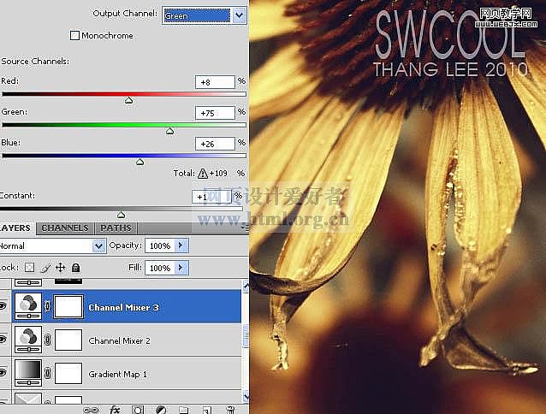546x414 pixels.
Task: Click the Blue percentage input field
Action: pos(215,144)
